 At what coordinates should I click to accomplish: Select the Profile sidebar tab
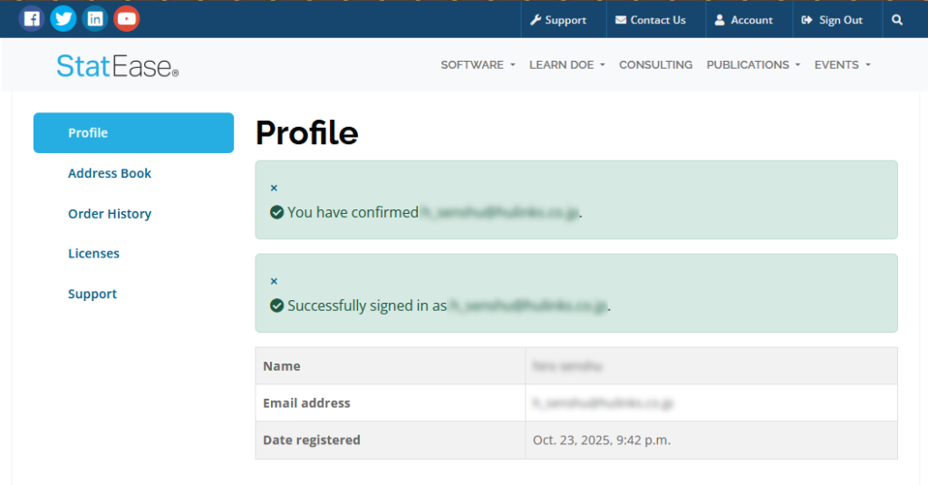pos(133,133)
